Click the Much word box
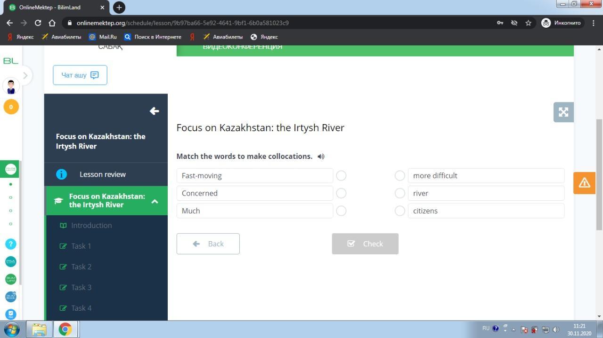The image size is (603, 338). 255,211
